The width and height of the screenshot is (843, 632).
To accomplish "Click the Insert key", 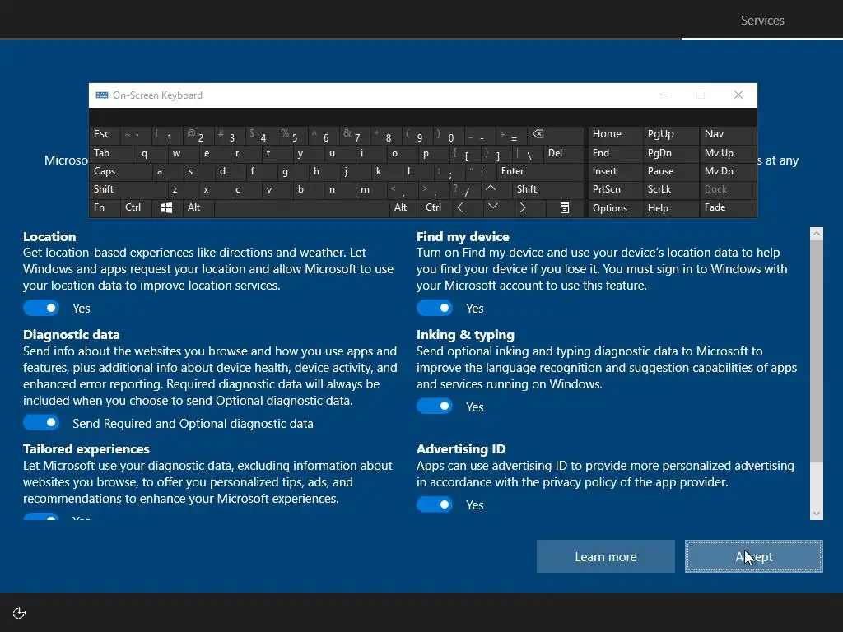I will click(x=616, y=171).
